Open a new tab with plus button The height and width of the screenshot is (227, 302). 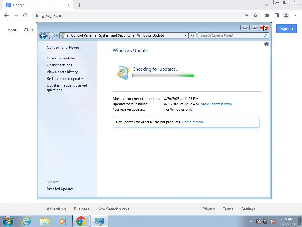click(x=80, y=5)
